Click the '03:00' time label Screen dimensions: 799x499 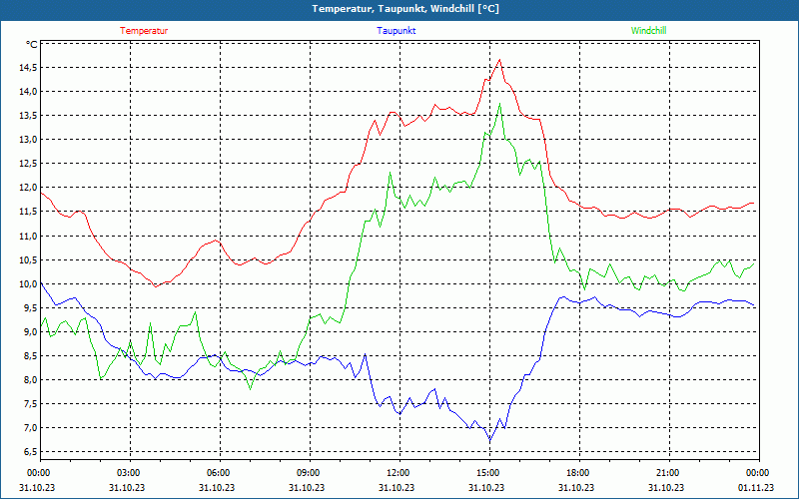[128, 473]
